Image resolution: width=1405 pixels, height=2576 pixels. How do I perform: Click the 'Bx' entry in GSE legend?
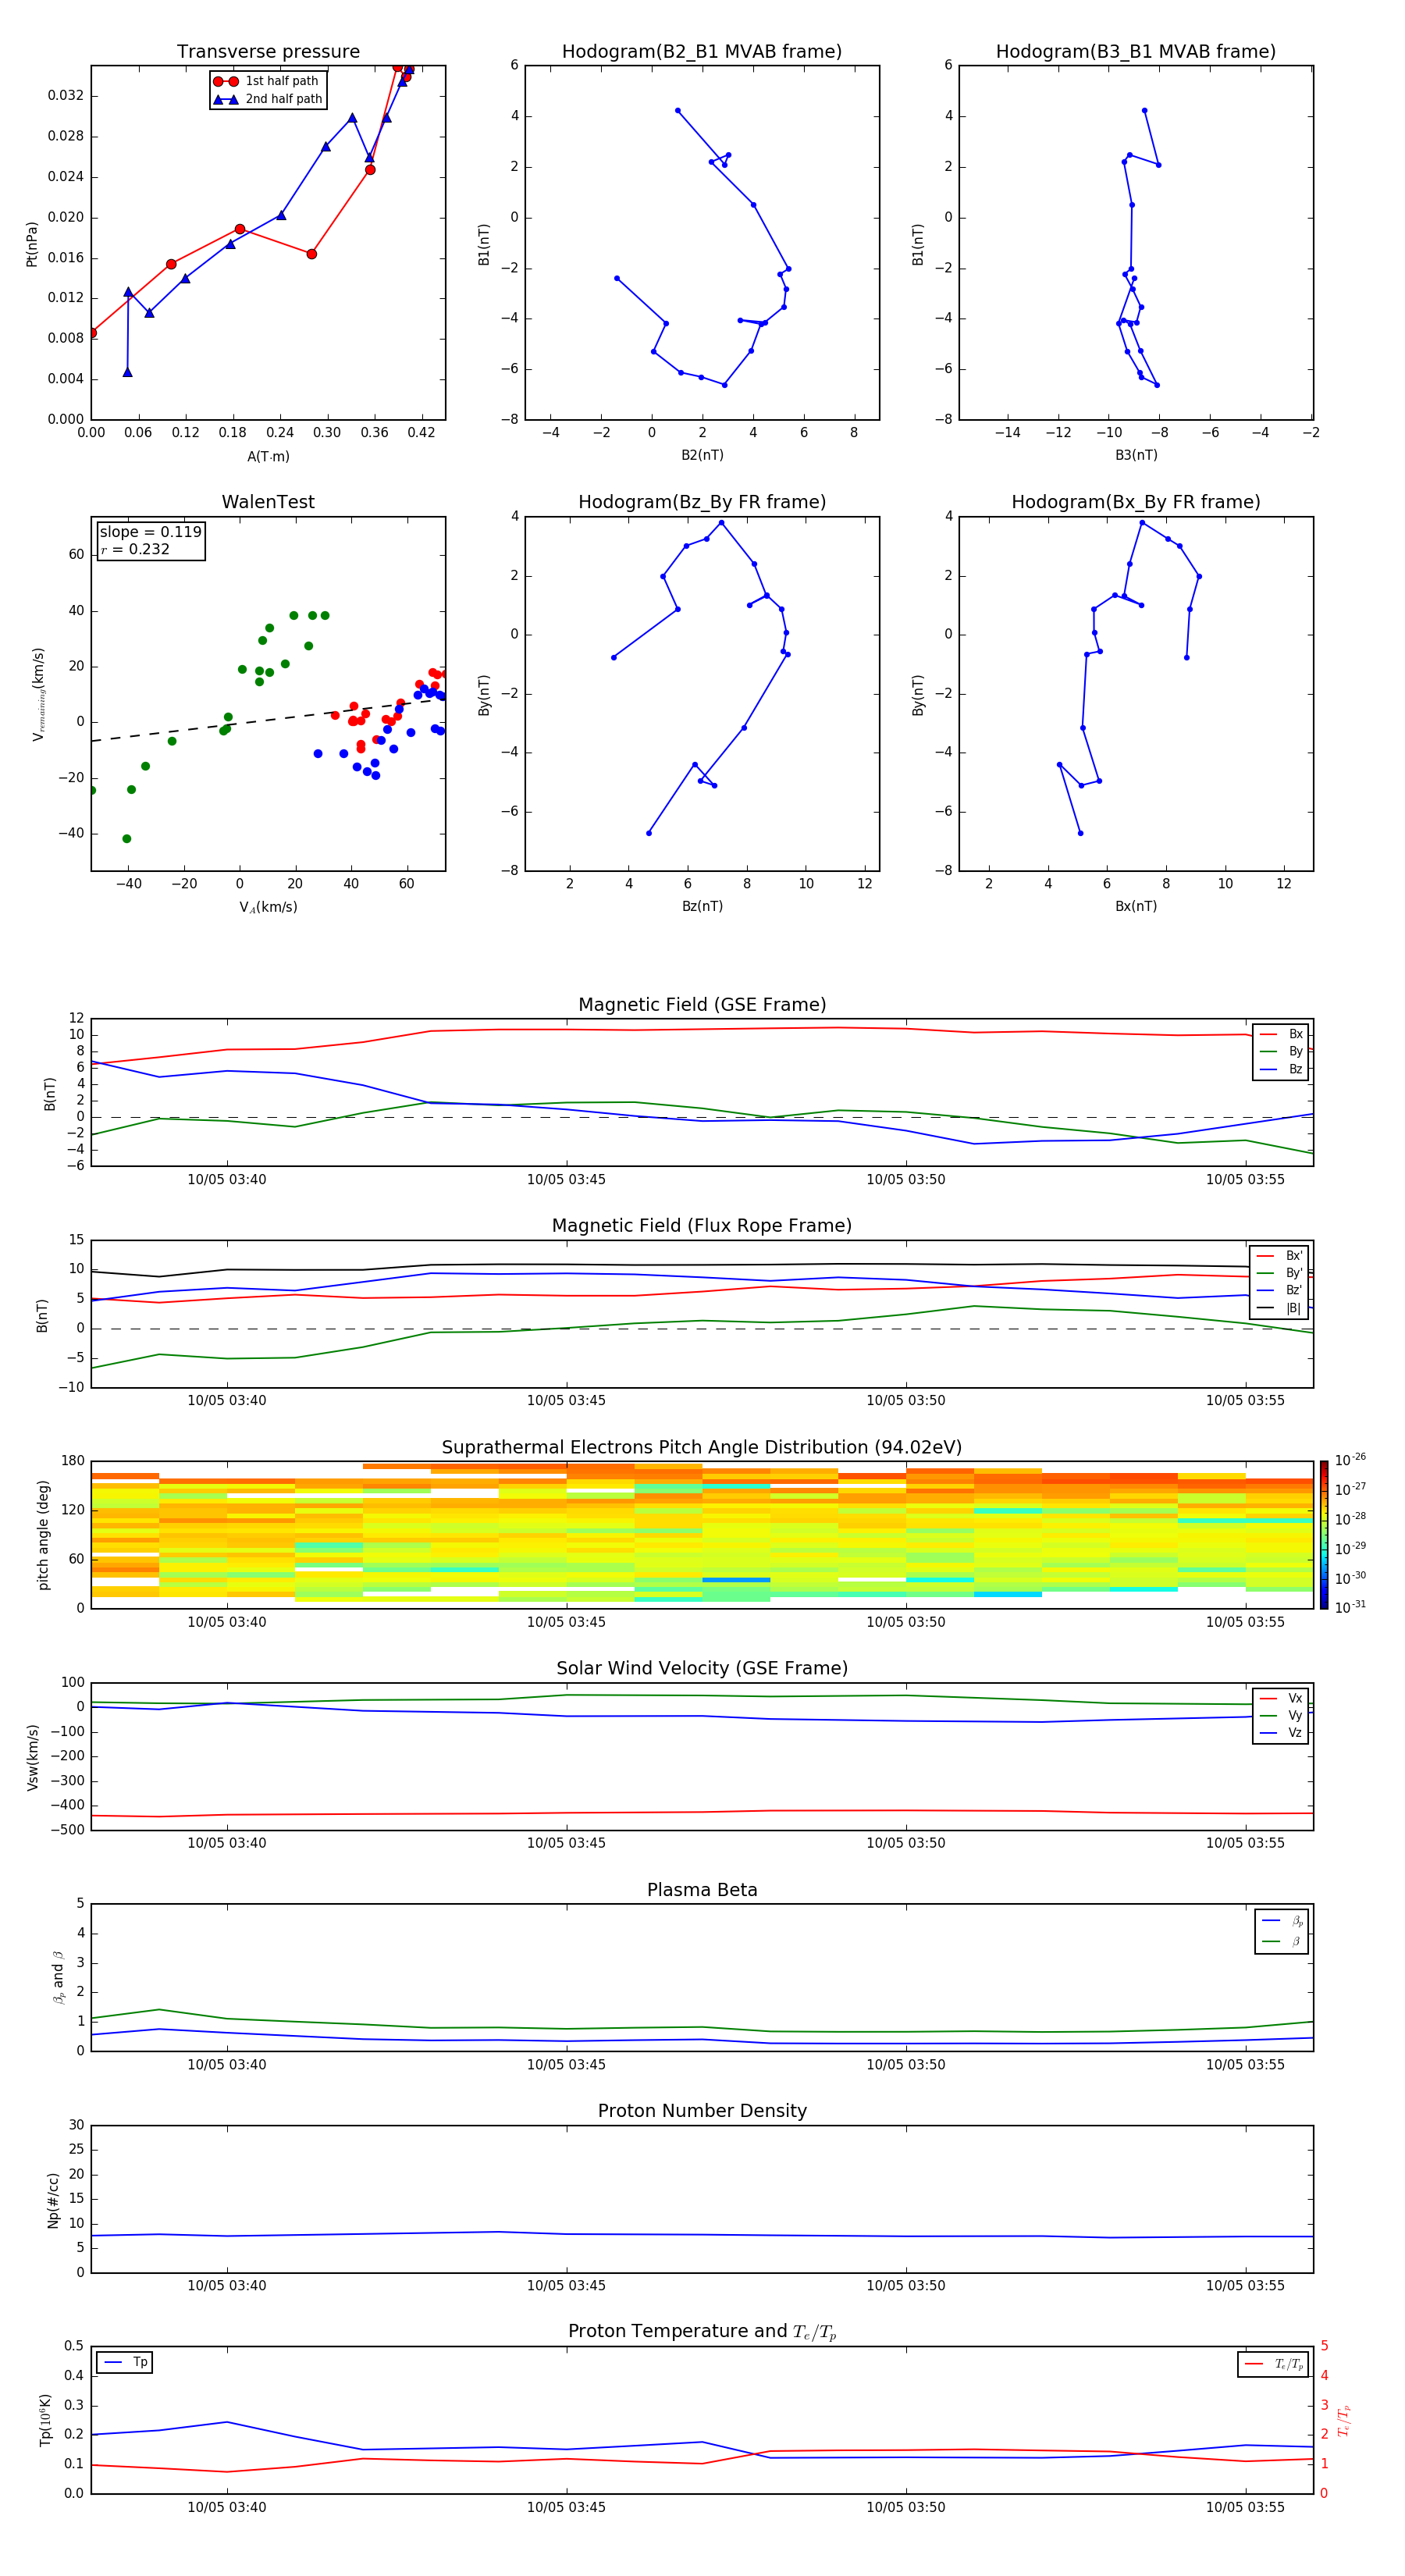pos(1281,1034)
